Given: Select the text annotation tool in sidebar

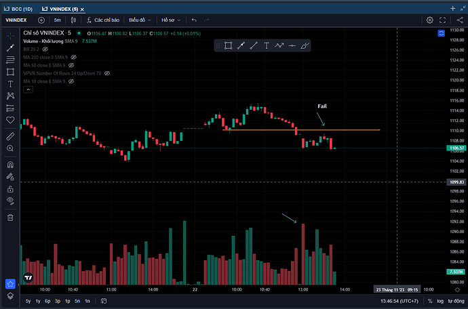Looking at the screenshot, I should pyautogui.click(x=10, y=84).
